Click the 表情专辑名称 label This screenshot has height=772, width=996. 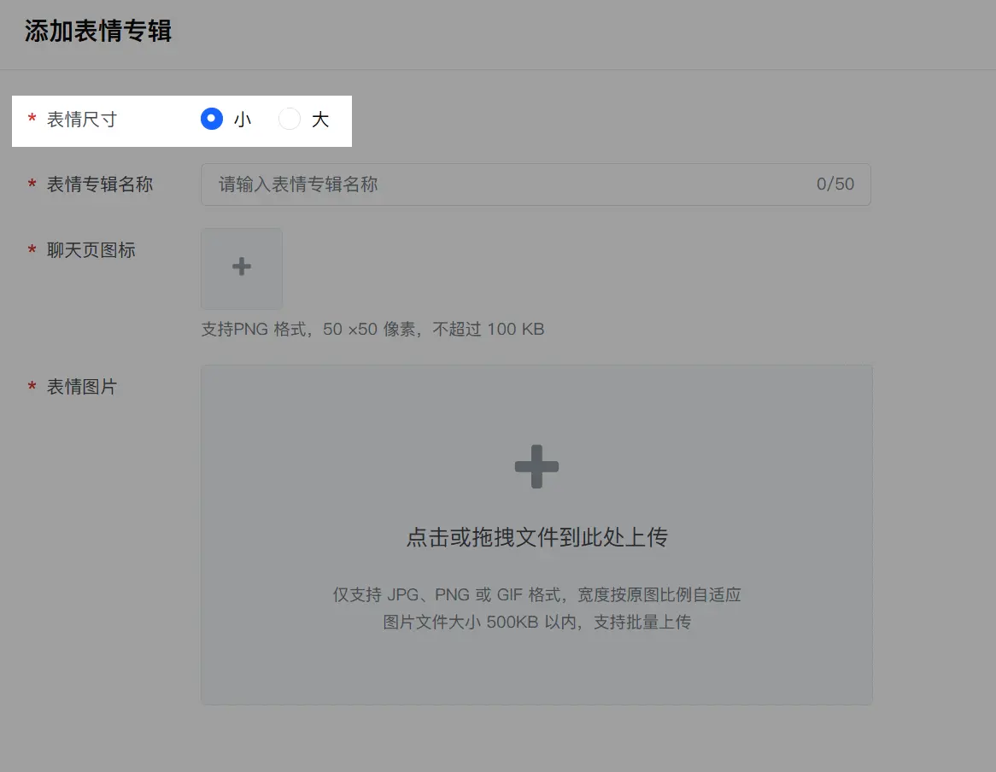[x=100, y=184]
